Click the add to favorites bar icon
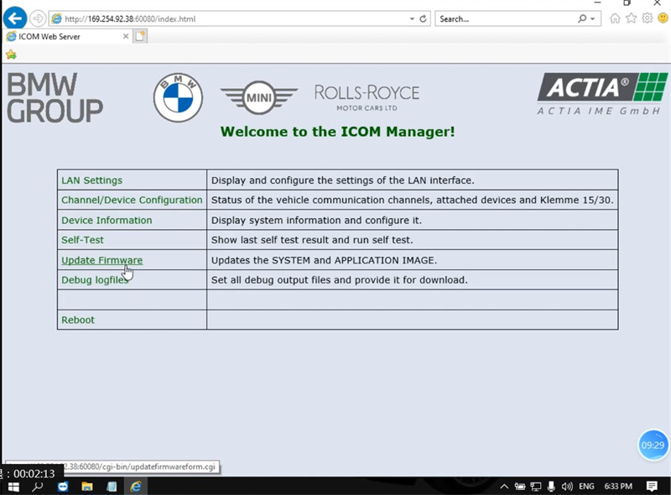The height and width of the screenshot is (495, 671). tap(11, 55)
